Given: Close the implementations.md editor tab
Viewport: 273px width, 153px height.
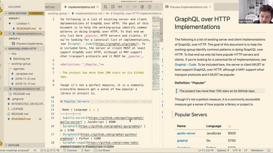Looking at the screenshot, I should (98, 7).
